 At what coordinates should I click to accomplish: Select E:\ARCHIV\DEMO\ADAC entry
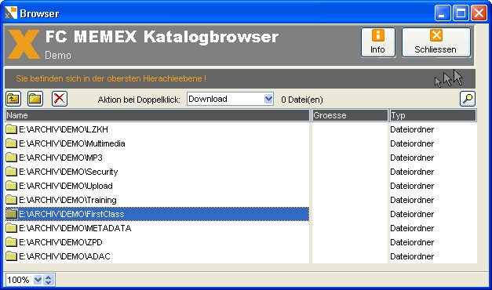point(64,256)
